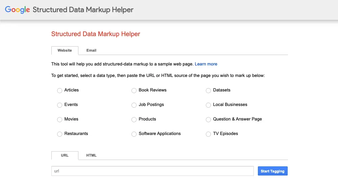Choose the Book Reviews data type
Image resolution: width=338 pixels, height=189 pixels.
134,90
